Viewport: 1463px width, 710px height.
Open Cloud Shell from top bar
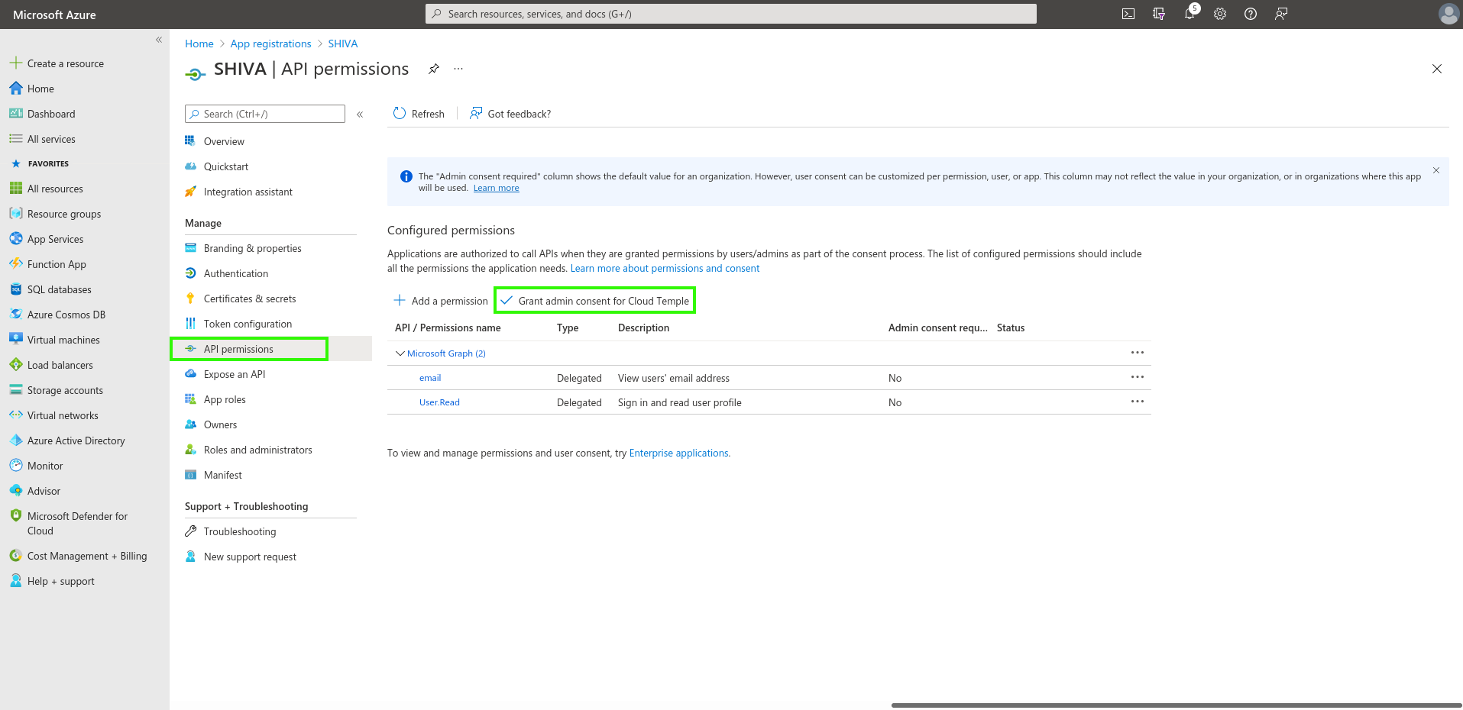(x=1128, y=14)
